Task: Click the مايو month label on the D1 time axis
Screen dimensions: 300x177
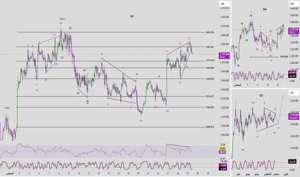Action: (239, 174)
